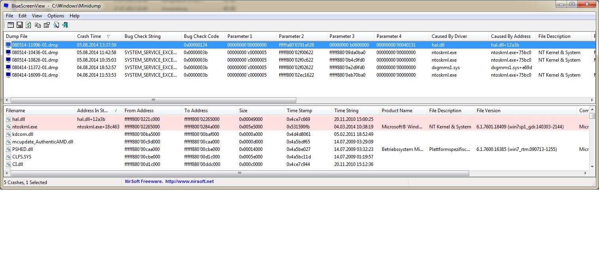Sort by the Caused By Driver column
This screenshot has height=256, width=599.
(459, 36)
